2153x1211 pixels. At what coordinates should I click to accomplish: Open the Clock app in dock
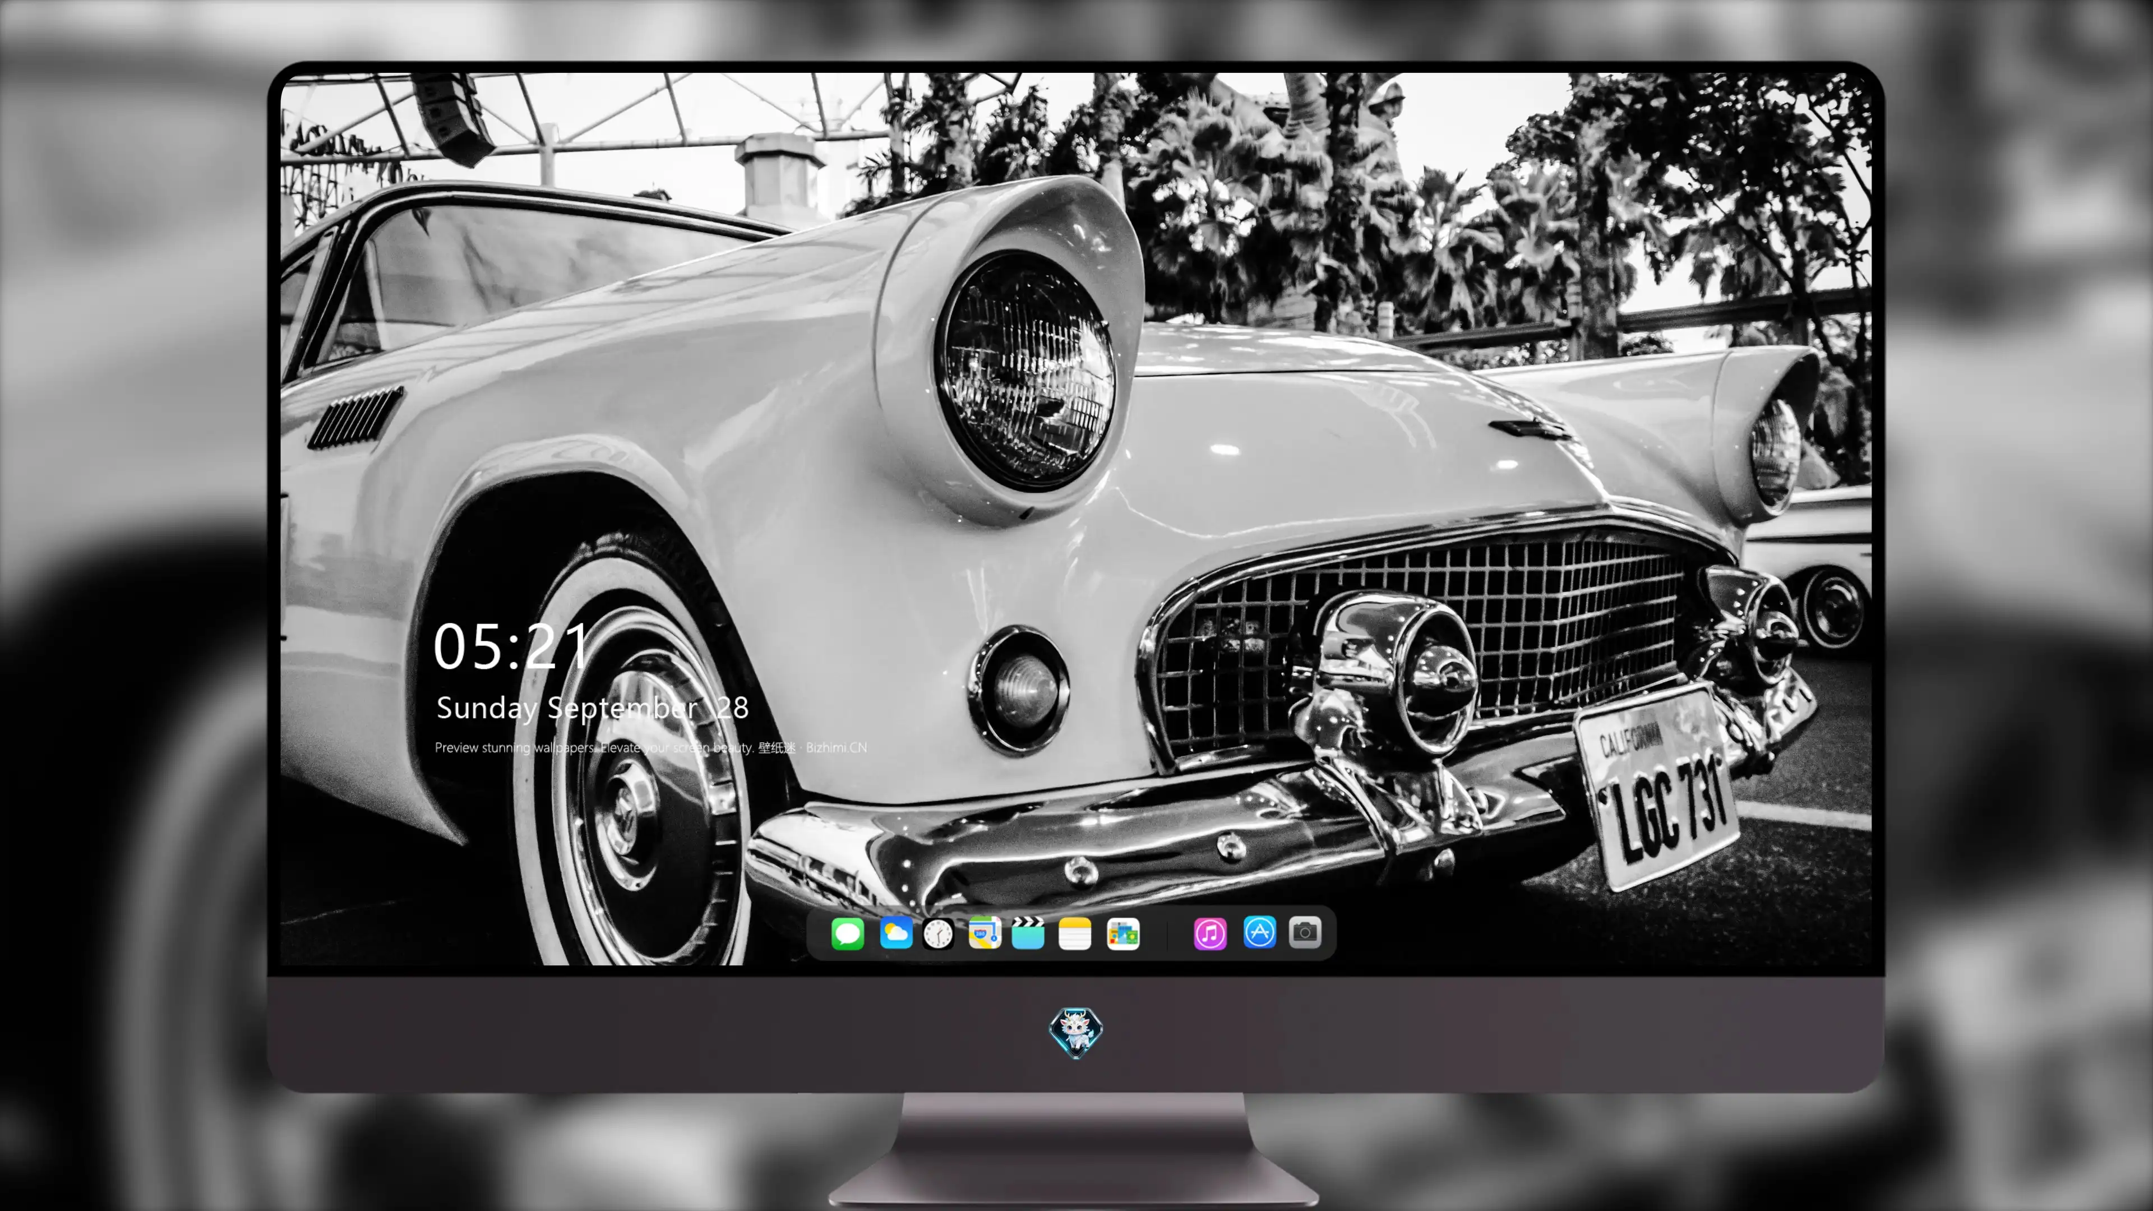(x=938, y=933)
